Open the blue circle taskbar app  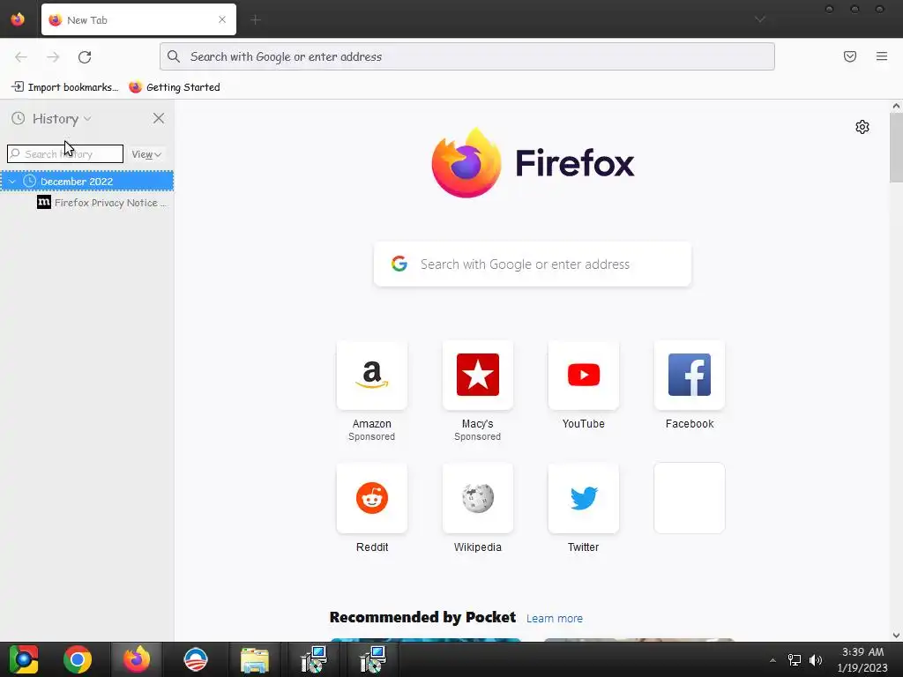tap(195, 659)
